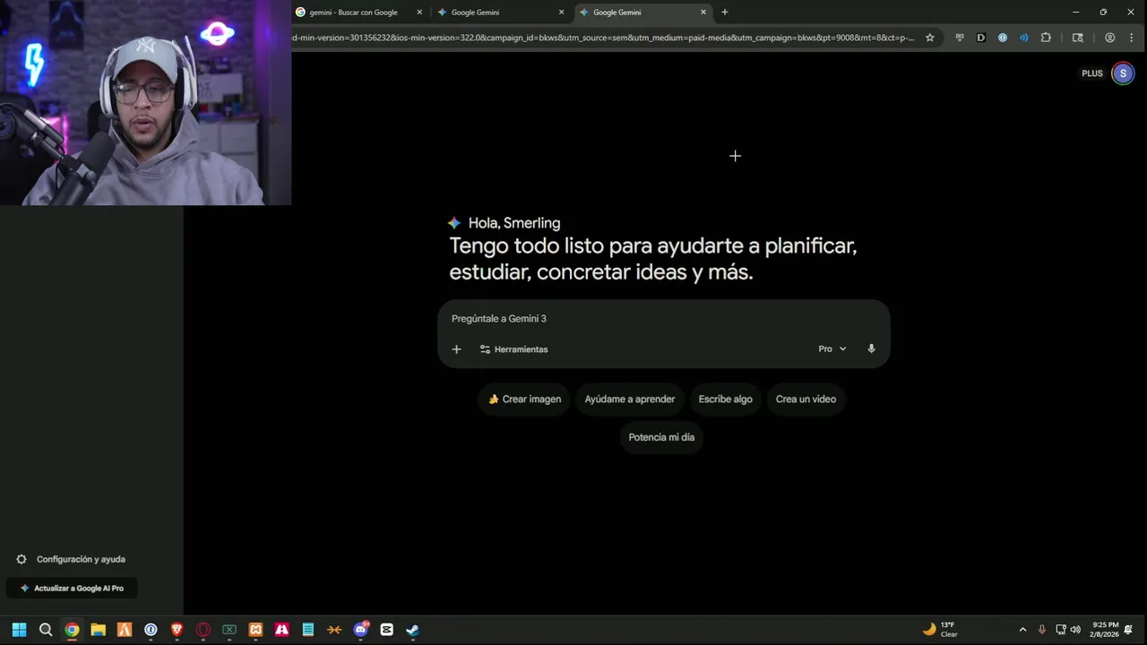1147x645 pixels.
Task: Open the volume speaker tray icon
Action: (1075, 630)
